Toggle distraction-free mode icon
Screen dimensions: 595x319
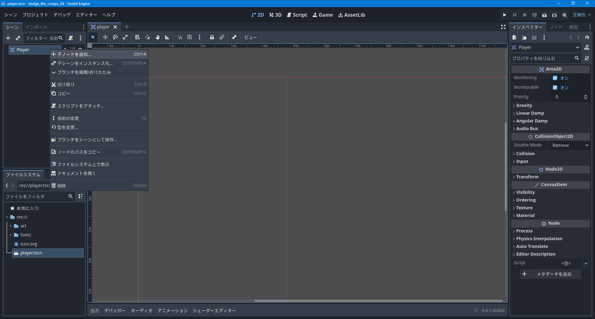[x=503, y=27]
